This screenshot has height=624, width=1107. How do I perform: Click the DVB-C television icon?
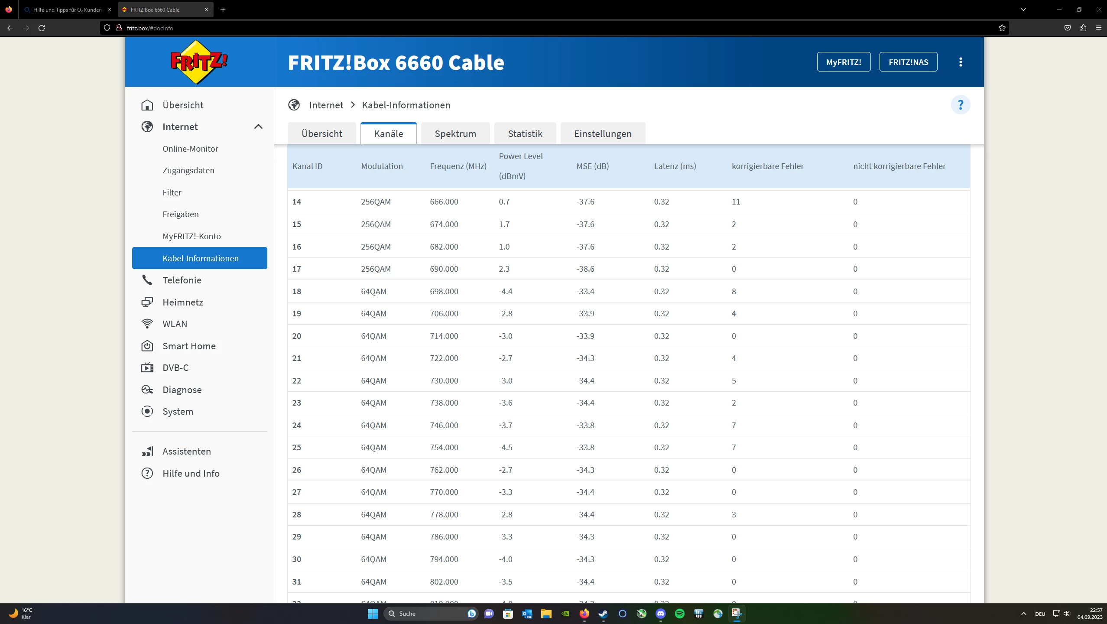[x=147, y=368]
